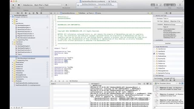This screenshot has width=194, height=109.
Task: Expand Supporting Files under ToDoData
Action: pyautogui.click(x=14, y=61)
